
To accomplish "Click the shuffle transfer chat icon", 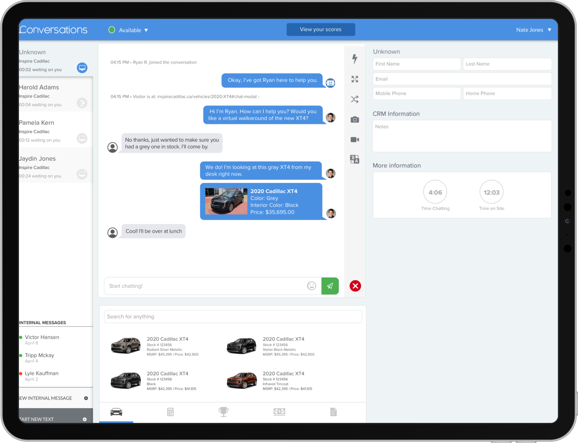I will point(355,99).
